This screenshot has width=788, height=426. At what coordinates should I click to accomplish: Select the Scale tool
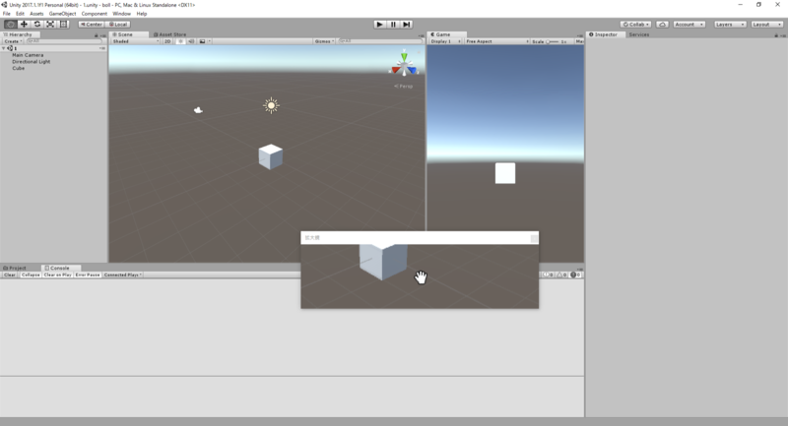(x=50, y=24)
